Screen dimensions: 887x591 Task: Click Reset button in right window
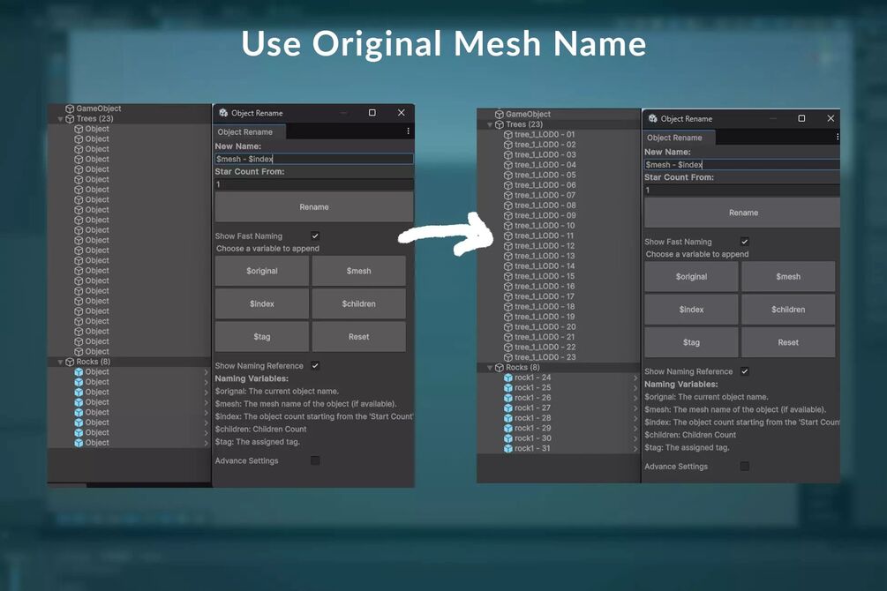point(788,342)
